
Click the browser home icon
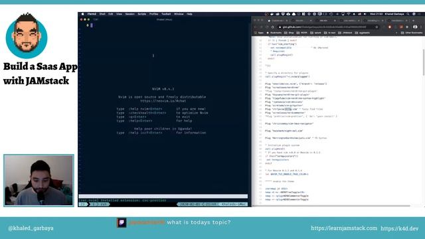273,27
